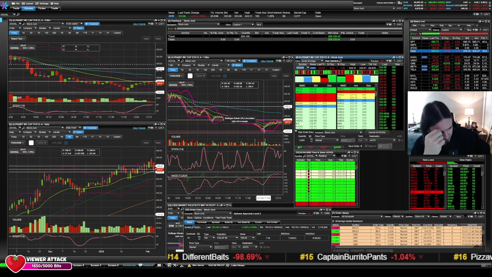Open the File menu

pyautogui.click(x=16, y=3)
